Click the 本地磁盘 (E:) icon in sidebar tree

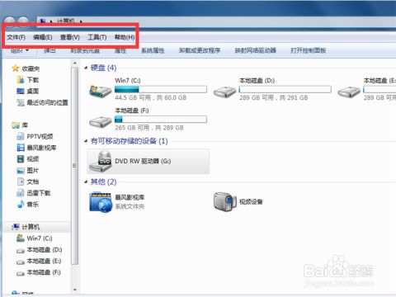[21, 262]
